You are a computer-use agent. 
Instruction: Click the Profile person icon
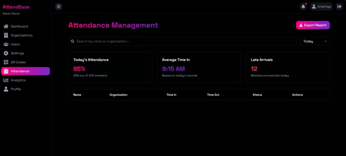tap(6, 89)
